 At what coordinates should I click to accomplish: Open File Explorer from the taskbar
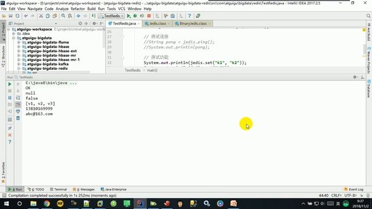click(34, 204)
